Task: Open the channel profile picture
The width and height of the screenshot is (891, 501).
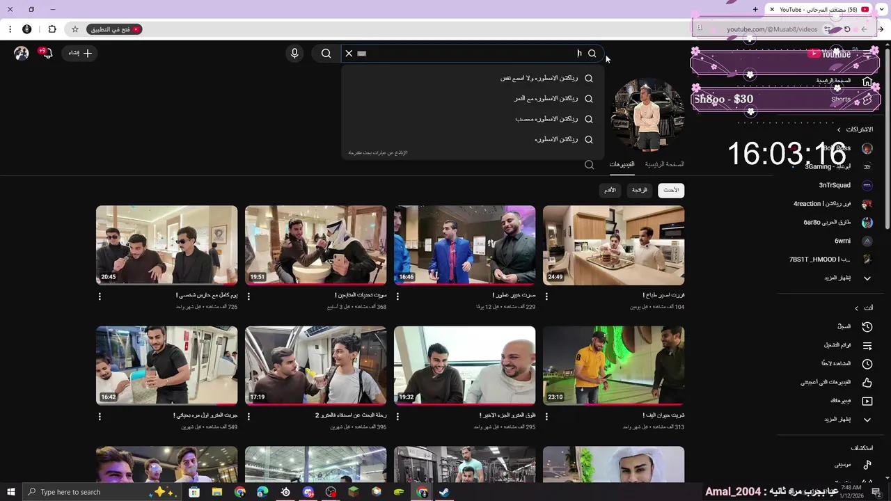Action: [x=648, y=116]
